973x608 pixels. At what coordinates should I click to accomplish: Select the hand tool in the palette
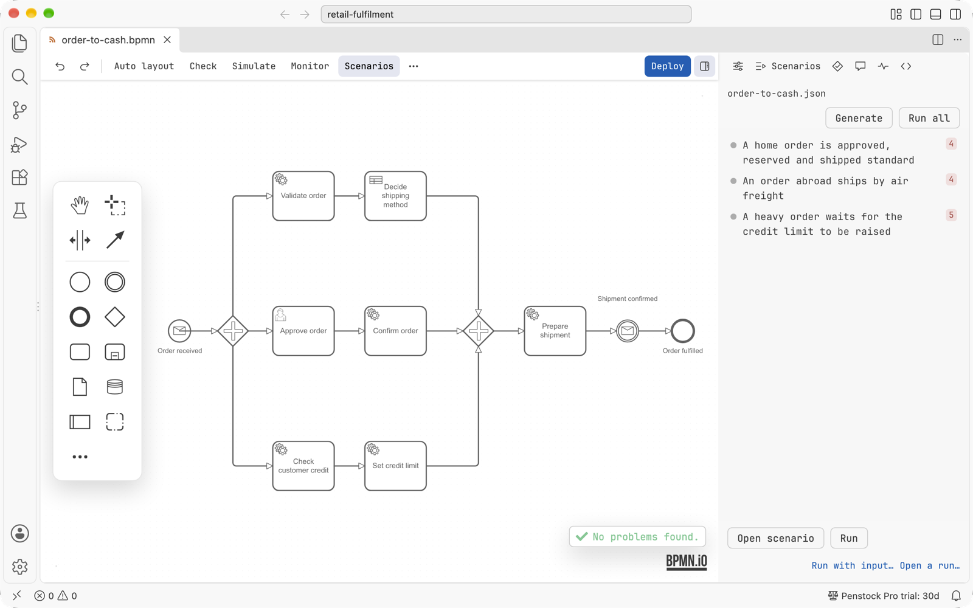[80, 206]
